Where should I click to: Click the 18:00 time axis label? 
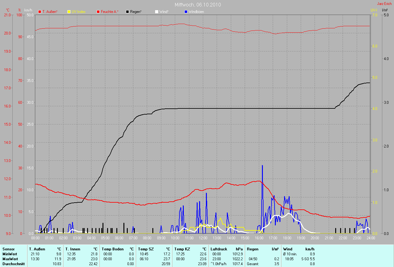(x=287, y=238)
